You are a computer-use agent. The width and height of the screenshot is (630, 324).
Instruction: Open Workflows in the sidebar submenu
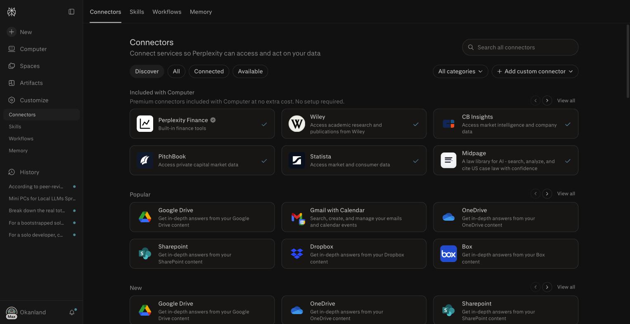[x=21, y=138]
